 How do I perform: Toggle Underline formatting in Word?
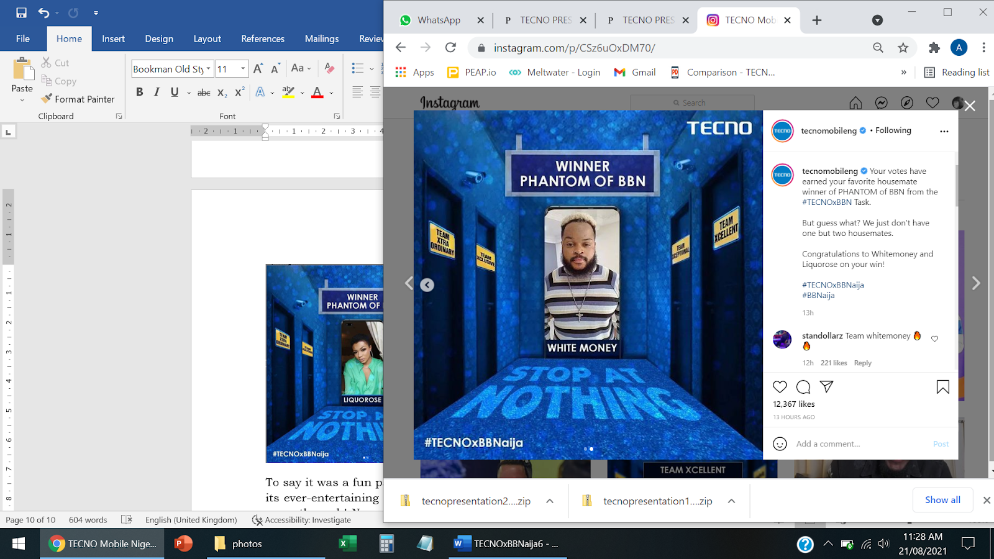click(x=175, y=92)
